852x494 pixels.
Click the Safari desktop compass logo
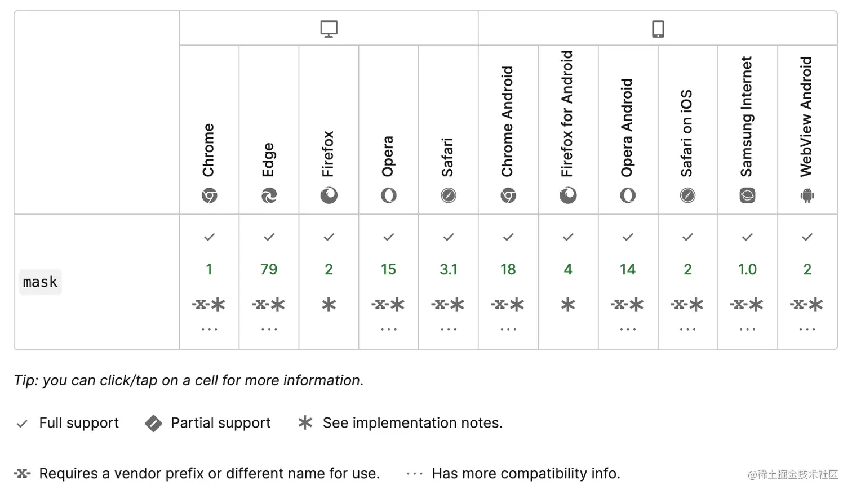(449, 195)
